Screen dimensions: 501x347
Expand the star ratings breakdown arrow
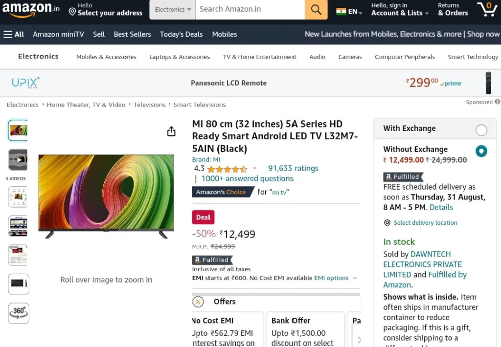tap(254, 168)
